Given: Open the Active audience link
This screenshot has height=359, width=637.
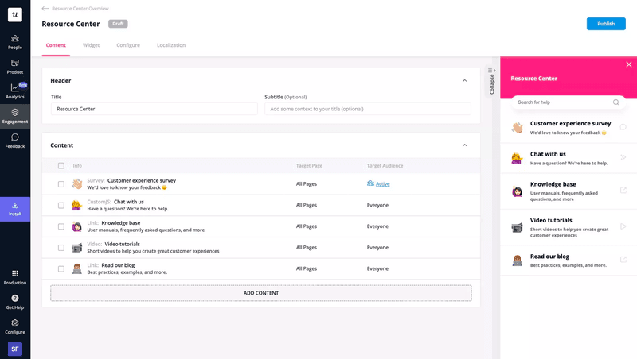Looking at the screenshot, I should tap(382, 184).
